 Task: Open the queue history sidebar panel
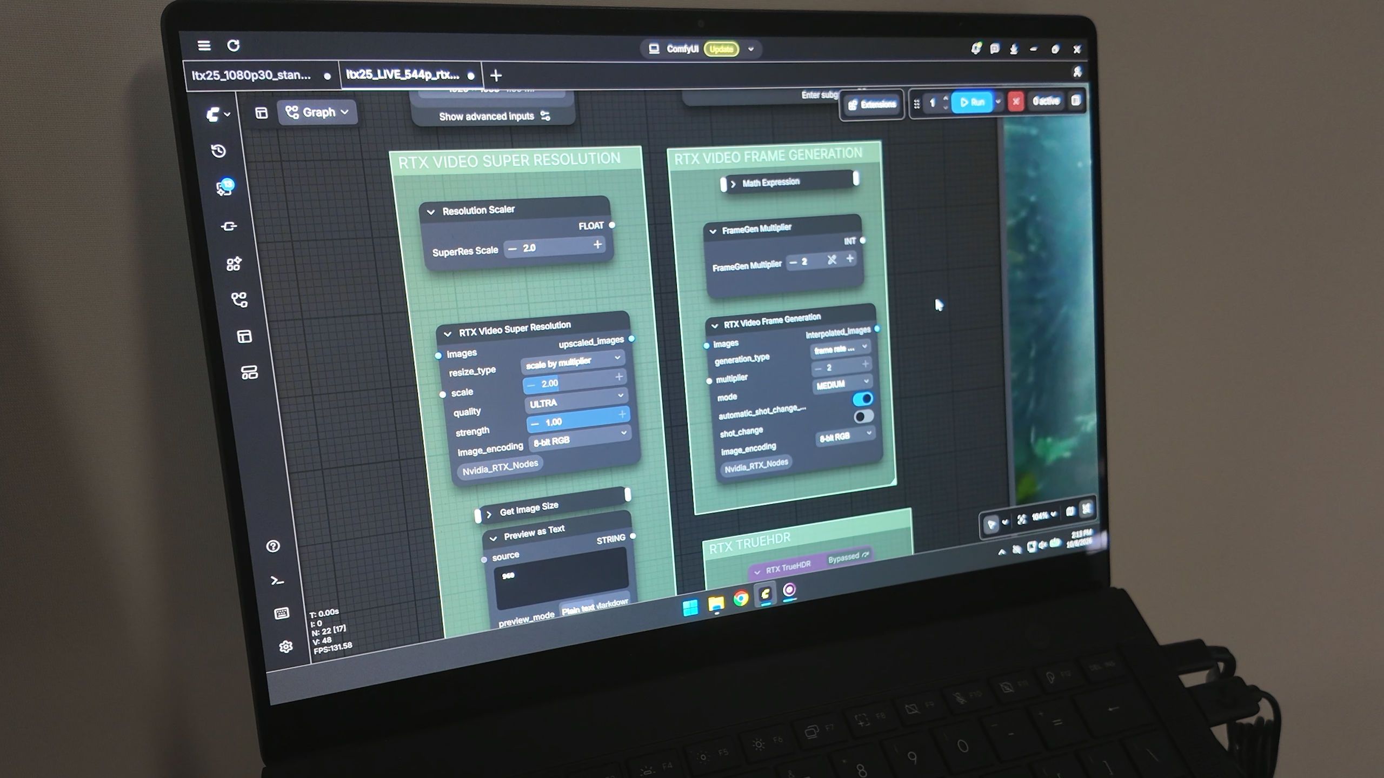click(x=218, y=151)
